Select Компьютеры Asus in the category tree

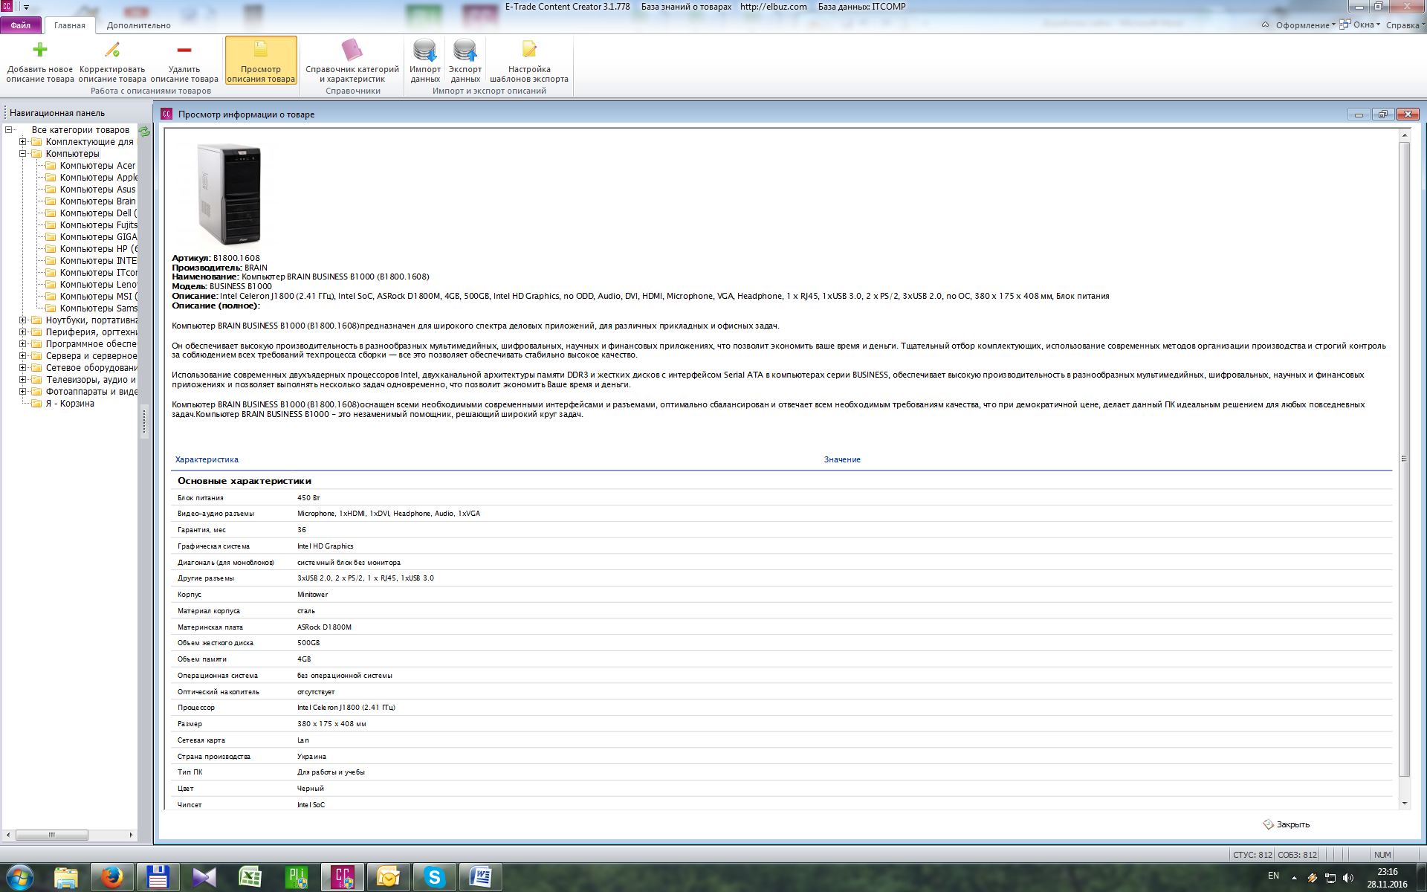[x=97, y=190]
